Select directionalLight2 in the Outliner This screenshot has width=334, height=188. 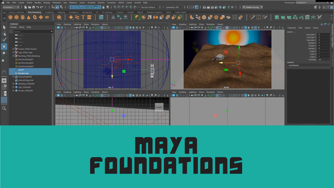tap(26, 63)
